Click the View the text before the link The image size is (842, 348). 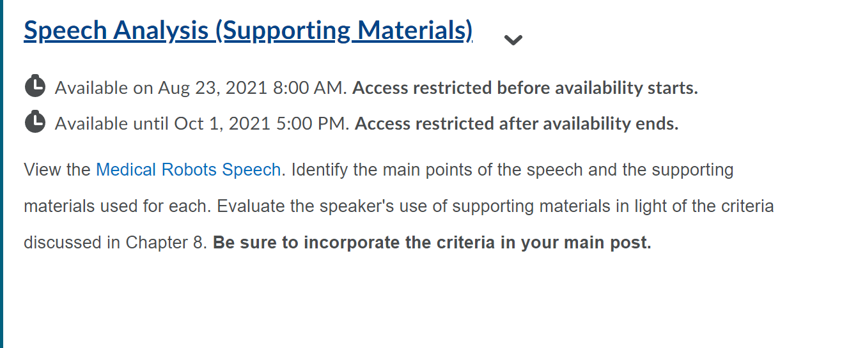point(58,170)
